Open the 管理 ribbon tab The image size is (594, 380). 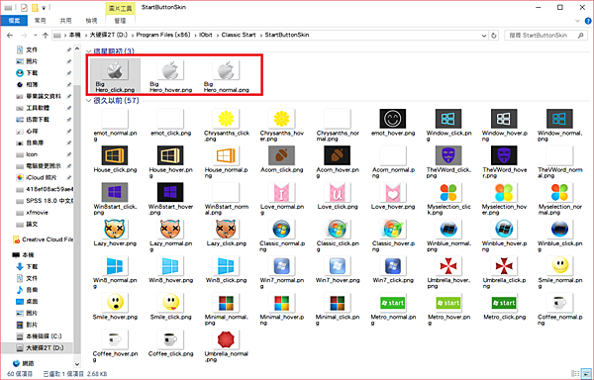(120, 21)
